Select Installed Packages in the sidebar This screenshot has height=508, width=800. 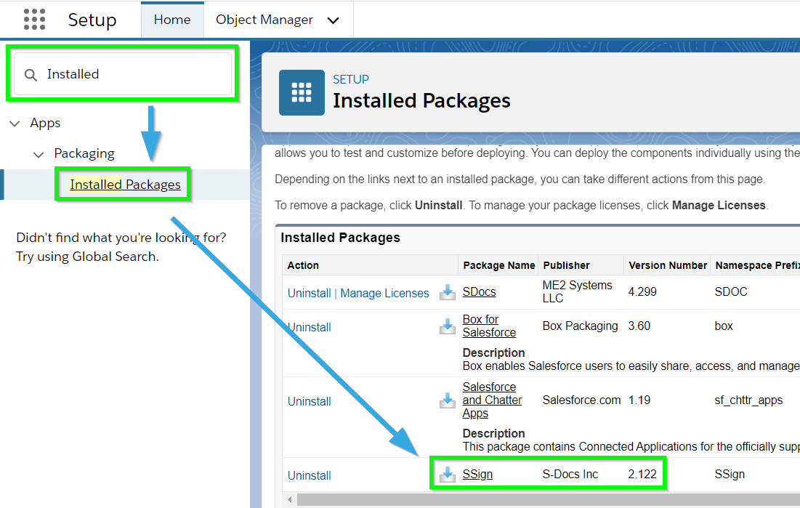(x=125, y=185)
